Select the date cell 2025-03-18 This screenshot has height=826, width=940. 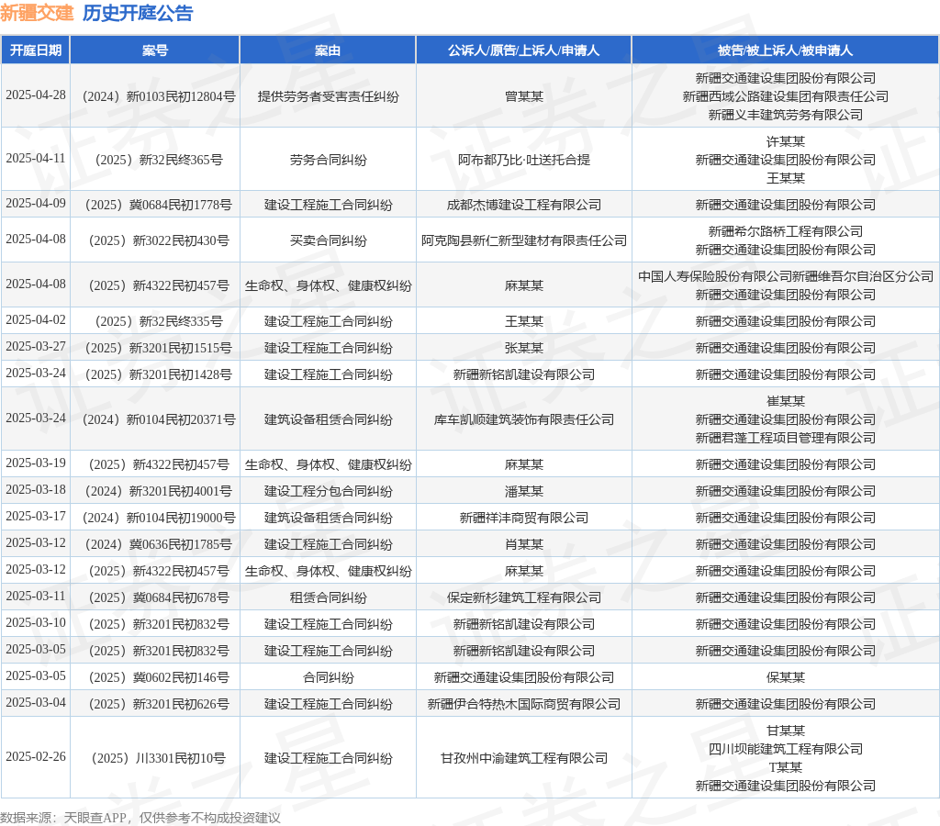[36, 490]
